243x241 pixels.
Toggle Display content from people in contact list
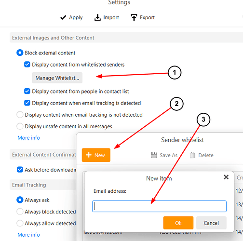coord(27,91)
